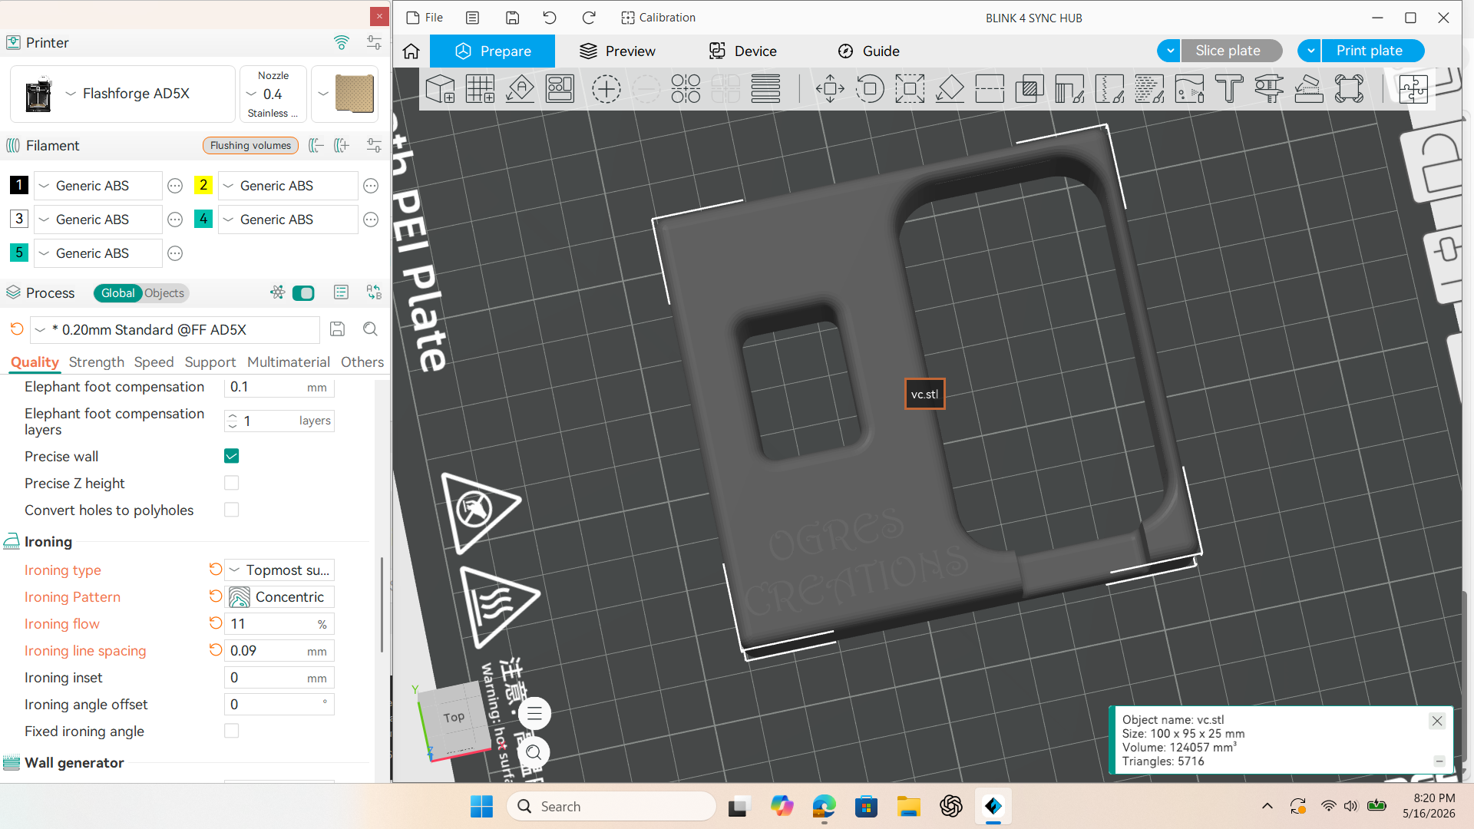
Task: Save the process preset with floppy icon
Action: click(337, 329)
